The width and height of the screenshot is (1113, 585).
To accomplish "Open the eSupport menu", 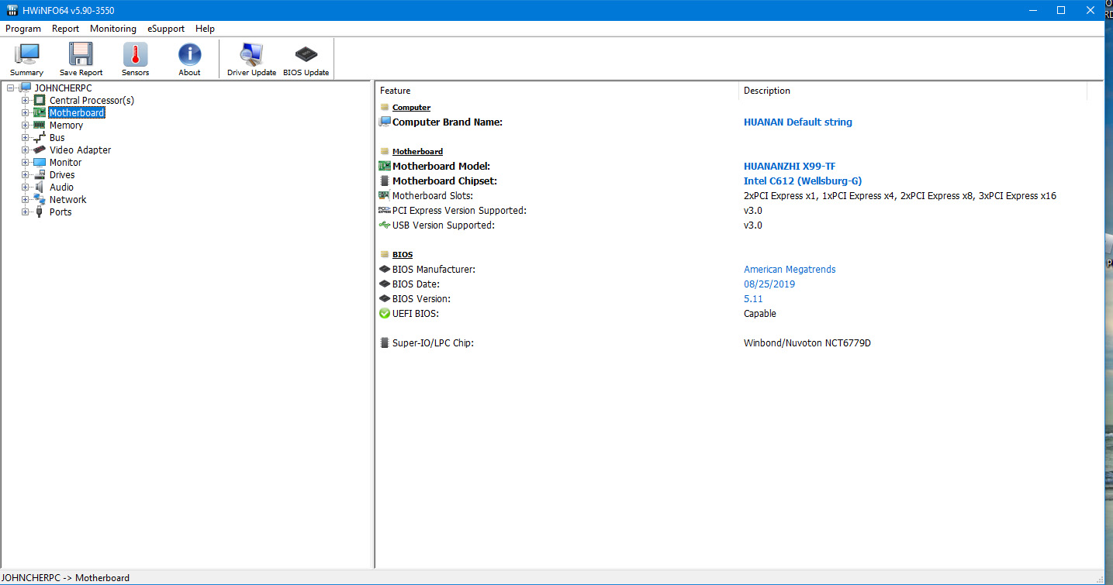I will 166,29.
